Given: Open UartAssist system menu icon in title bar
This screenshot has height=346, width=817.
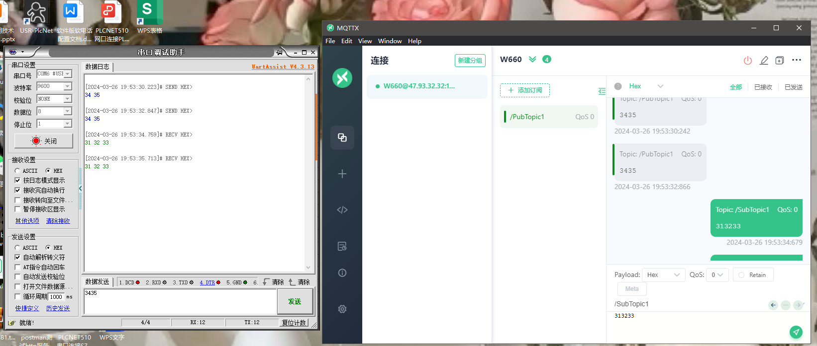Looking at the screenshot, I should point(13,52).
